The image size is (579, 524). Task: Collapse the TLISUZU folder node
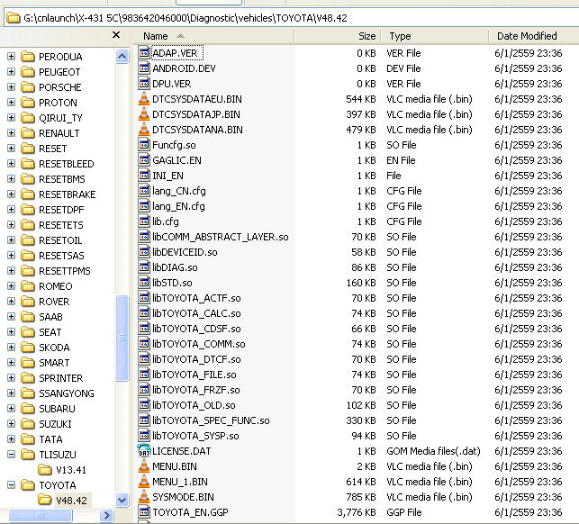12,455
